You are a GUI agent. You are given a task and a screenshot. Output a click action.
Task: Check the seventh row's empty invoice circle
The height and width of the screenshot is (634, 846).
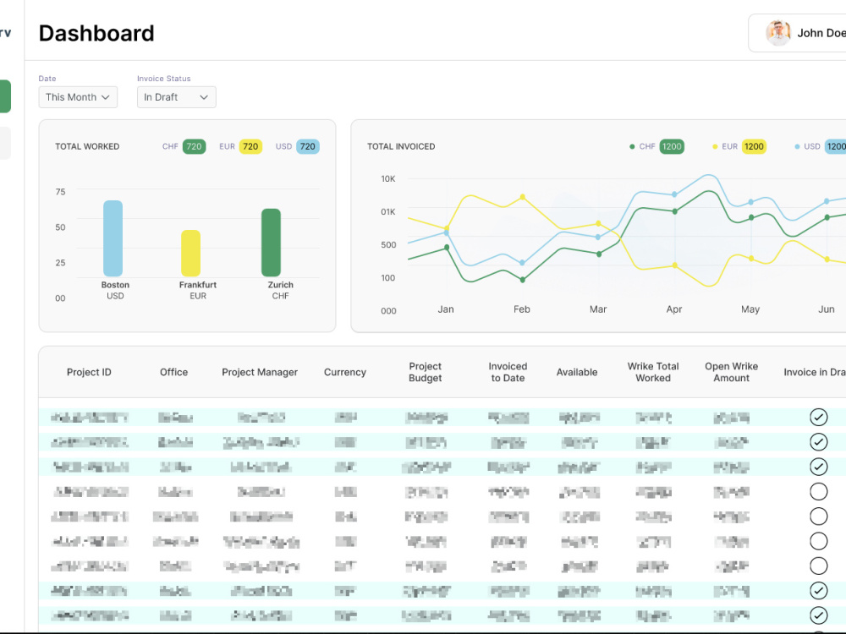[x=818, y=566]
